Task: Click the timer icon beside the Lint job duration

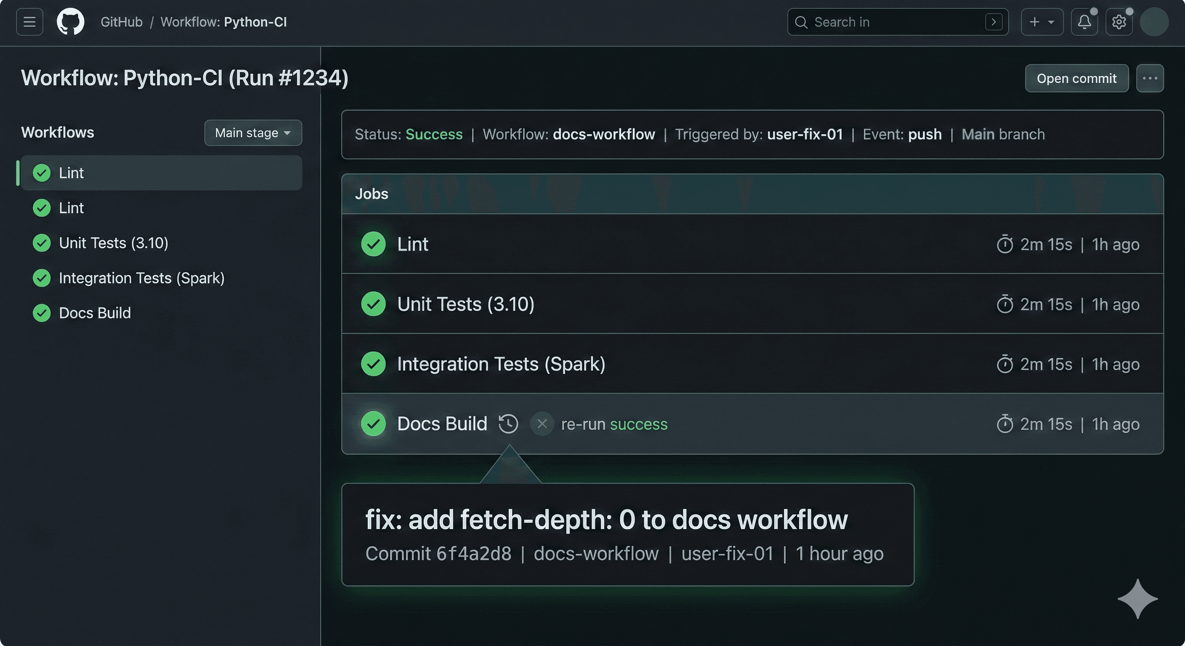Action: click(1005, 244)
